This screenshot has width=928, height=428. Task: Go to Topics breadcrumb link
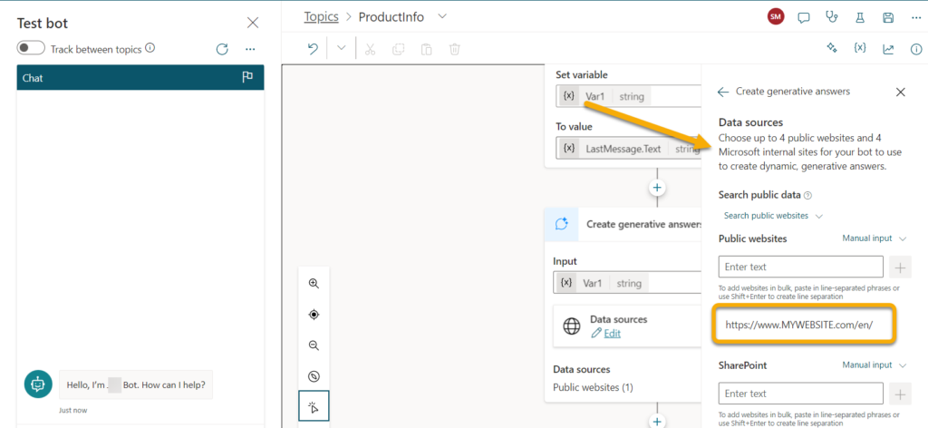(322, 16)
